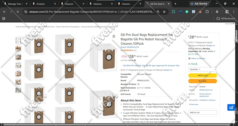The image size is (238, 126).
Task: Click the Buy Now button
Action: pos(203,81)
